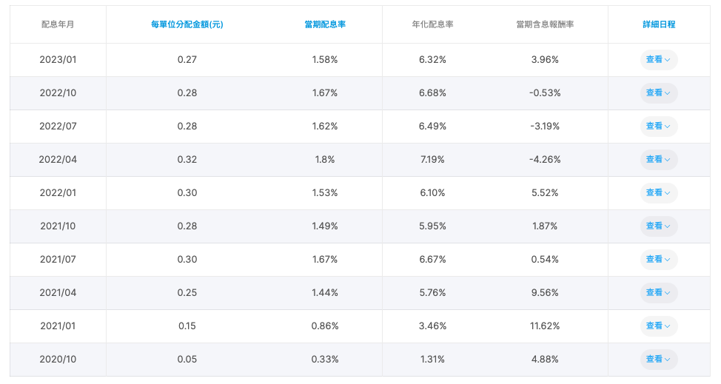
Task: Expand 查看 for the 2020/10 record
Action: [x=658, y=360]
